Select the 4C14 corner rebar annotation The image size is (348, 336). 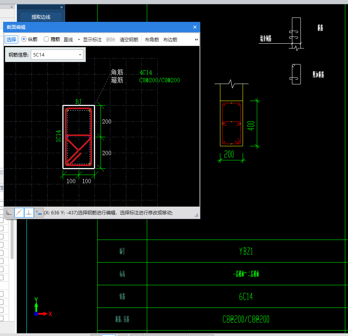click(x=146, y=73)
